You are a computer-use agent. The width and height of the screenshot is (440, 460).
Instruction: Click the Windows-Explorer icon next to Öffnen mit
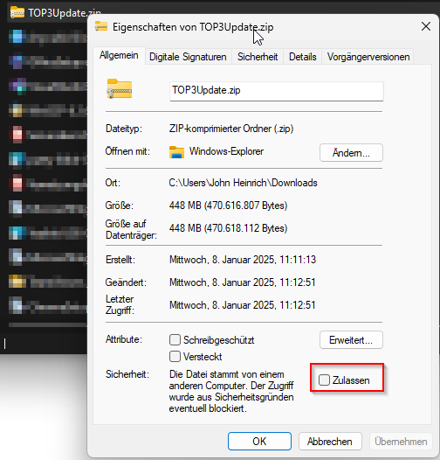pos(176,152)
